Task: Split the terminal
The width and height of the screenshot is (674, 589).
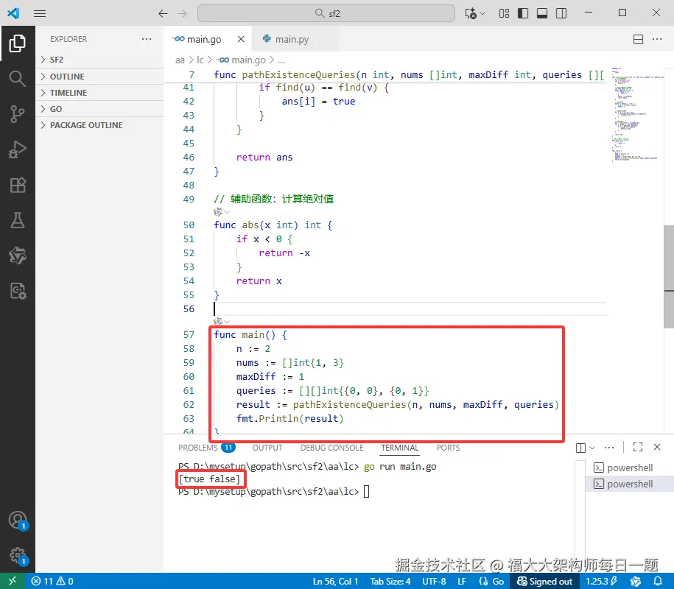Action: [x=580, y=448]
